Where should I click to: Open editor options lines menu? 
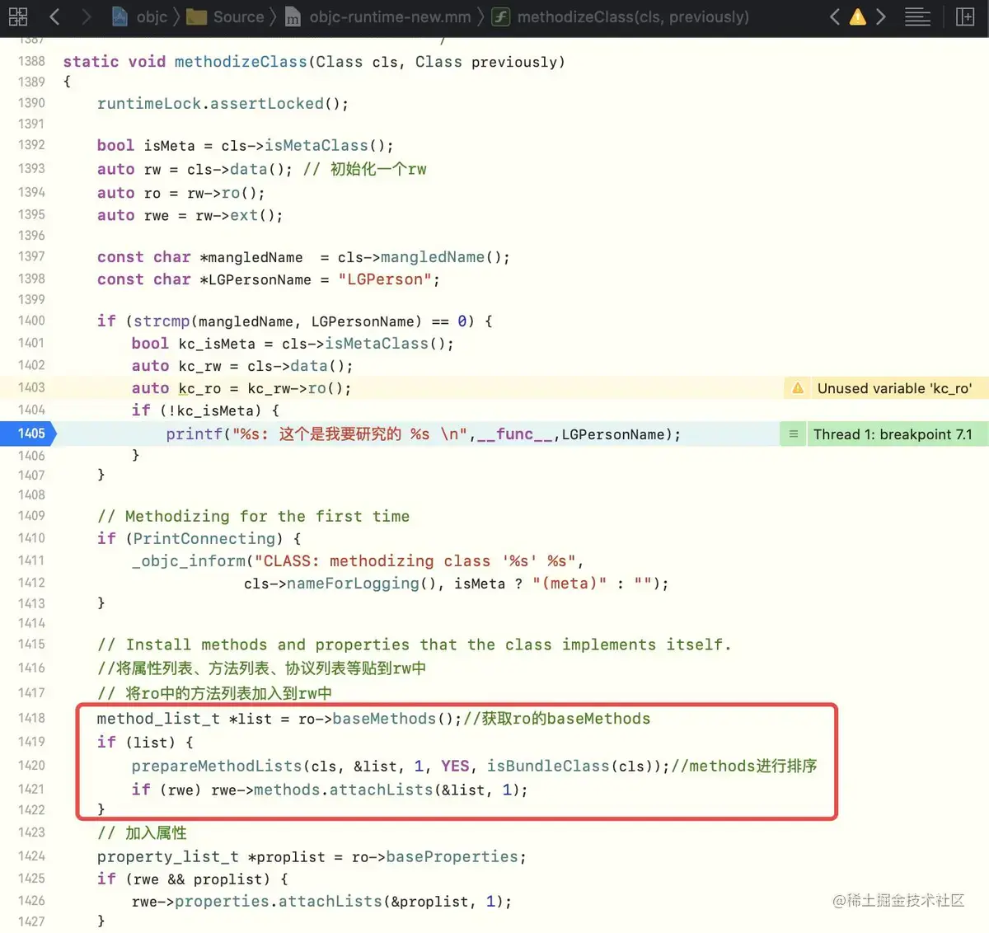click(x=917, y=16)
